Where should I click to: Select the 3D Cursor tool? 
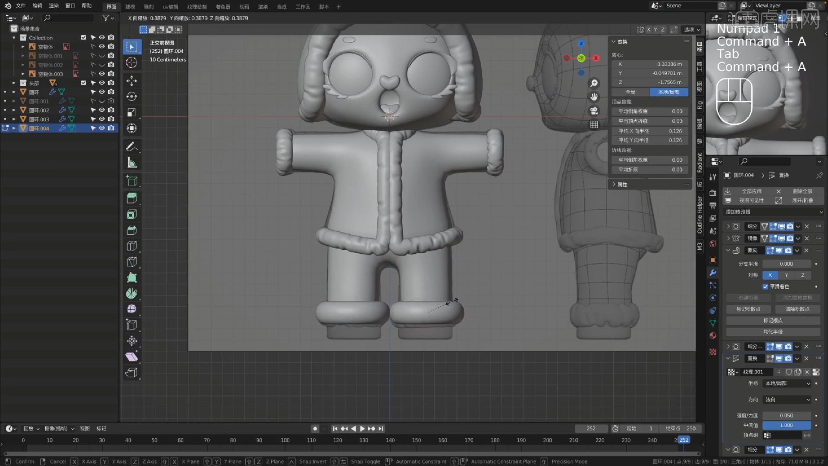tap(132, 63)
